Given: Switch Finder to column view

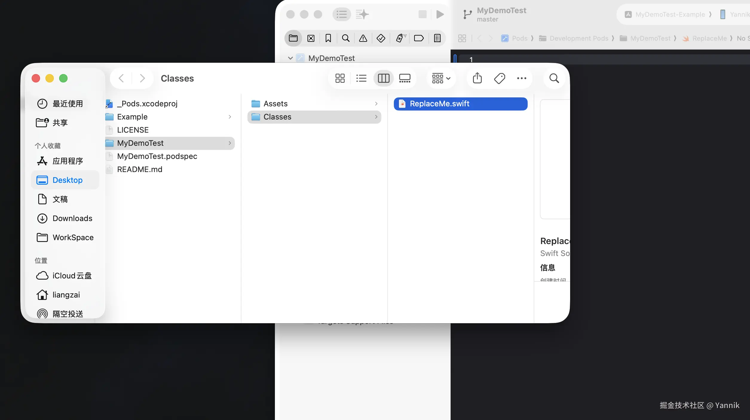Looking at the screenshot, I should coord(383,78).
